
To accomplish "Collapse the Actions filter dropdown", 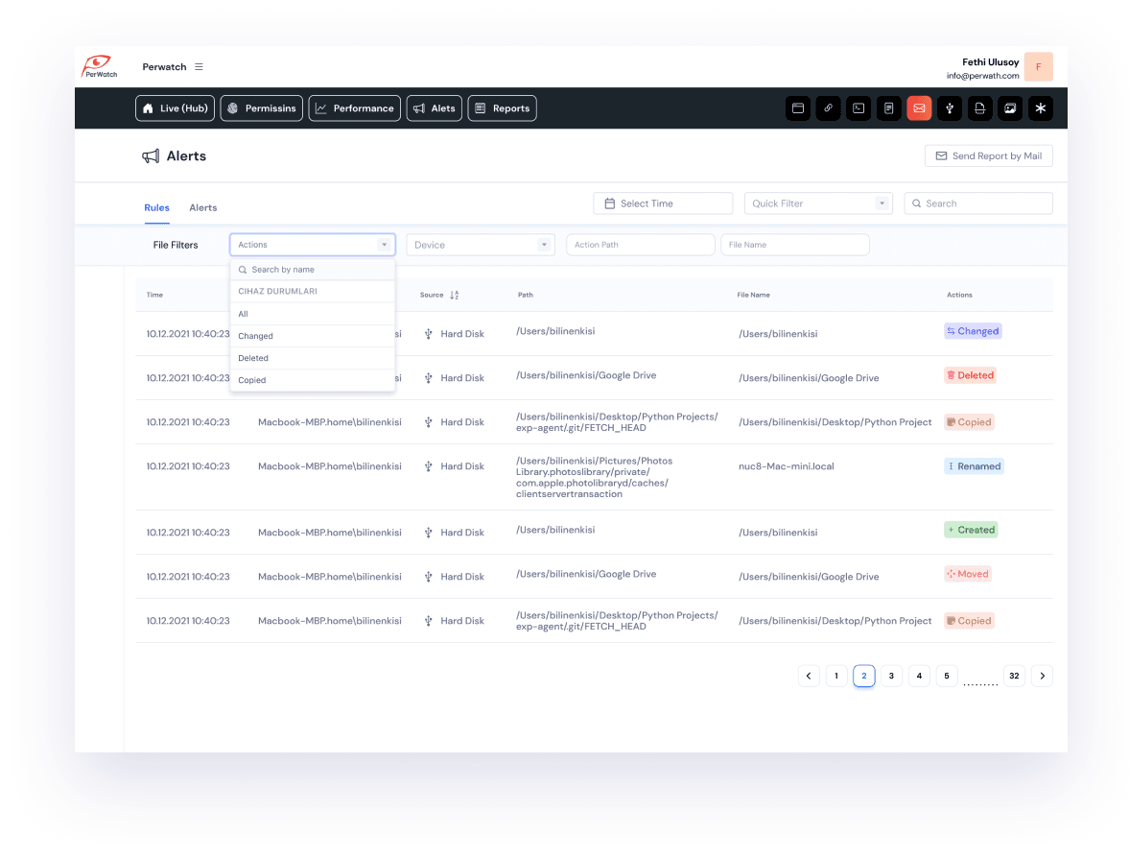I will point(384,245).
